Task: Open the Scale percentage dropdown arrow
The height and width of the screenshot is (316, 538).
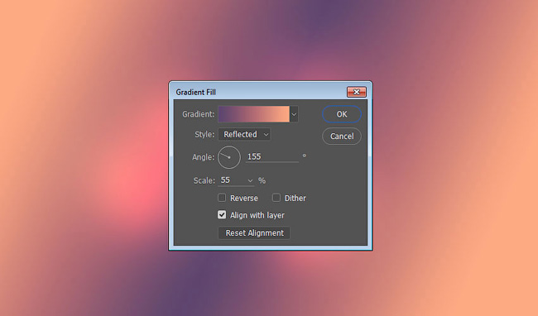Action: (251, 180)
